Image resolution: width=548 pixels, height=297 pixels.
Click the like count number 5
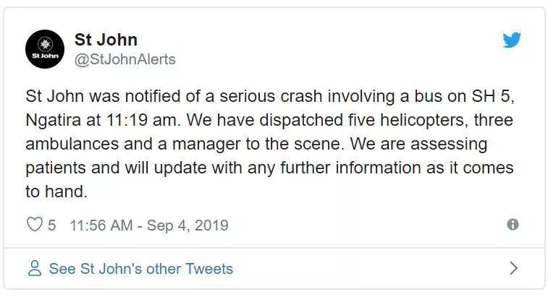point(52,225)
